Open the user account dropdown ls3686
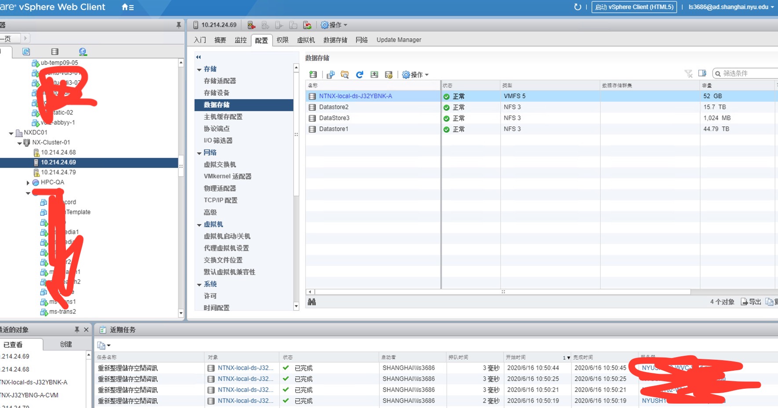The width and height of the screenshot is (778, 408). click(731, 7)
